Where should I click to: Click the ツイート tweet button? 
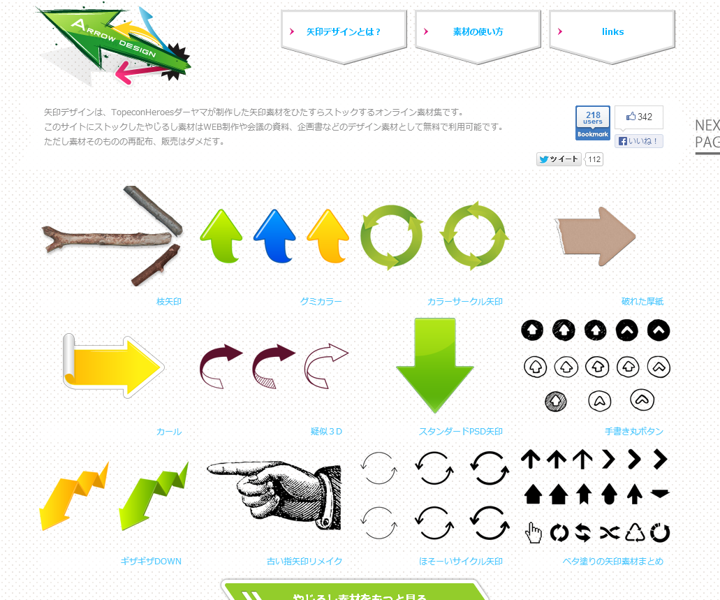tap(559, 159)
